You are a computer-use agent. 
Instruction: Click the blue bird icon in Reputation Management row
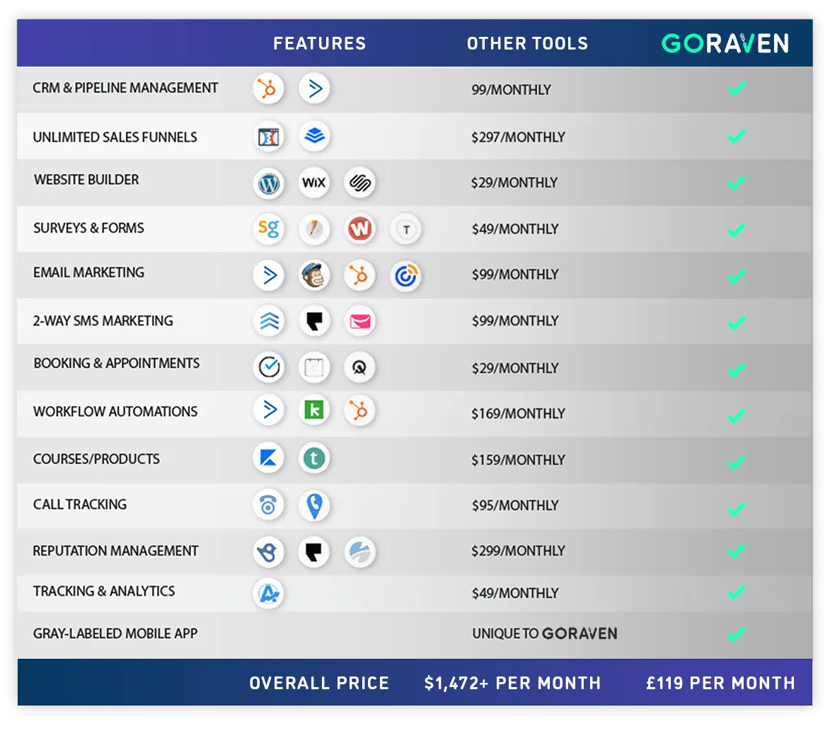point(268,552)
